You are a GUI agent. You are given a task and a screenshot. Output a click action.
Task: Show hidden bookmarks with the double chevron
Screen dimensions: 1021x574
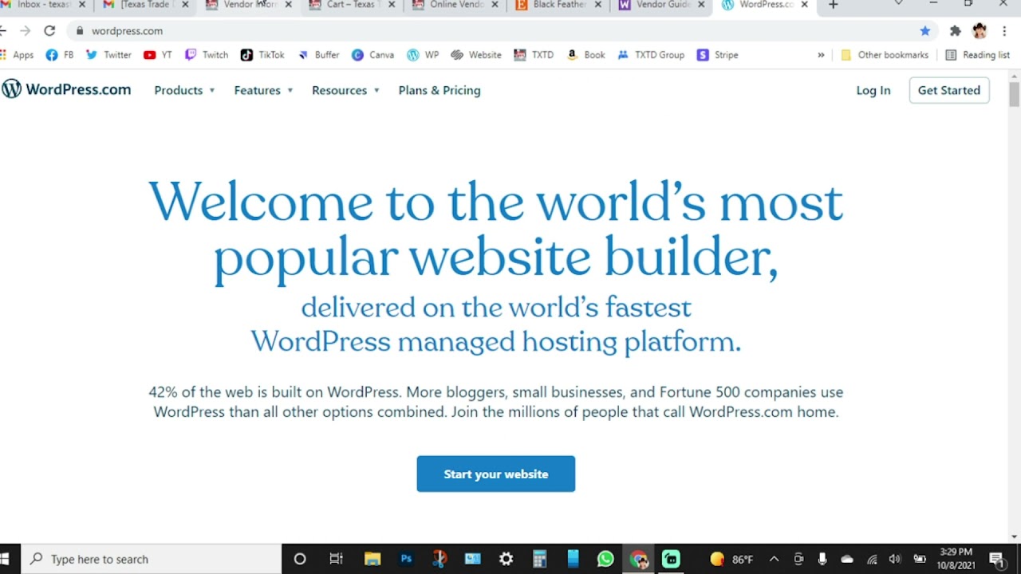click(x=821, y=55)
